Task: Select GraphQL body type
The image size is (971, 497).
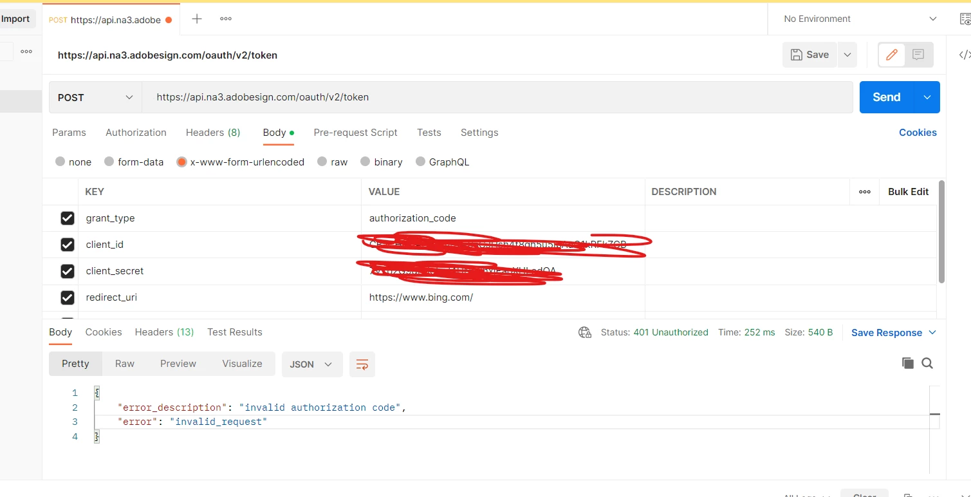Action: tap(421, 162)
